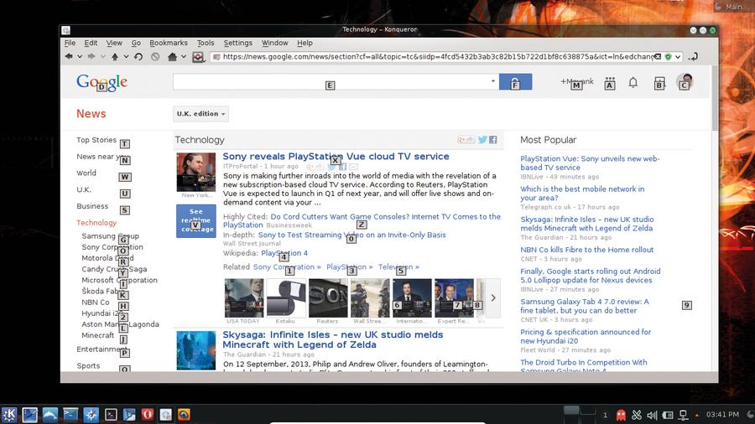Viewport: 755px width, 424px height.
Task: Open the Help menu
Action: 305,43
